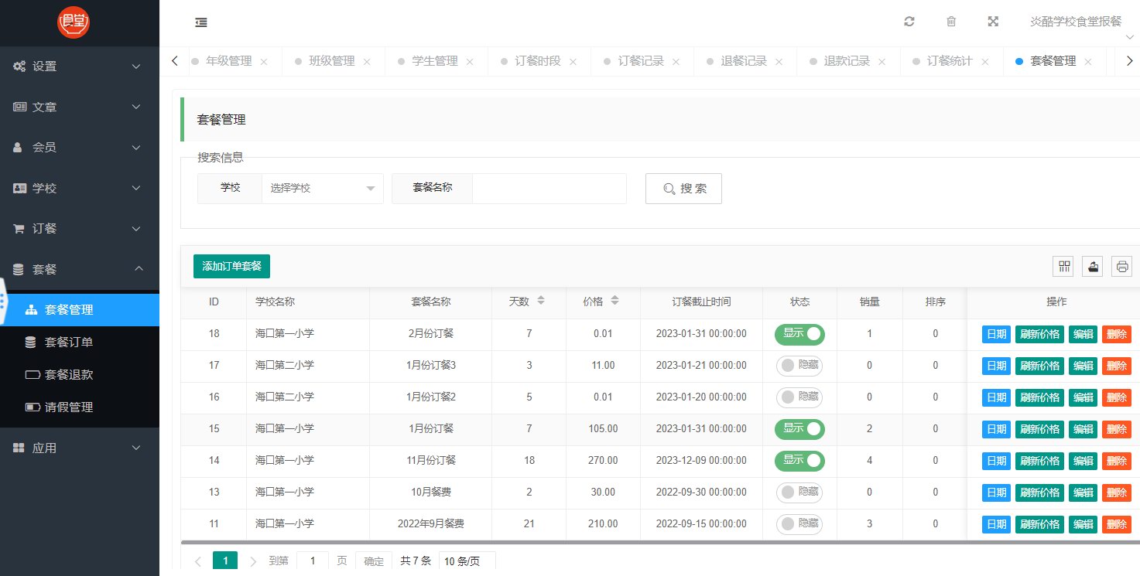1140x576 pixels.
Task: Toggle display status for 2月份订餐
Action: tap(799, 334)
